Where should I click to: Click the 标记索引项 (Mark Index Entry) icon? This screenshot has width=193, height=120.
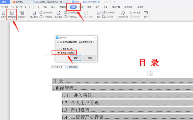point(123,14)
